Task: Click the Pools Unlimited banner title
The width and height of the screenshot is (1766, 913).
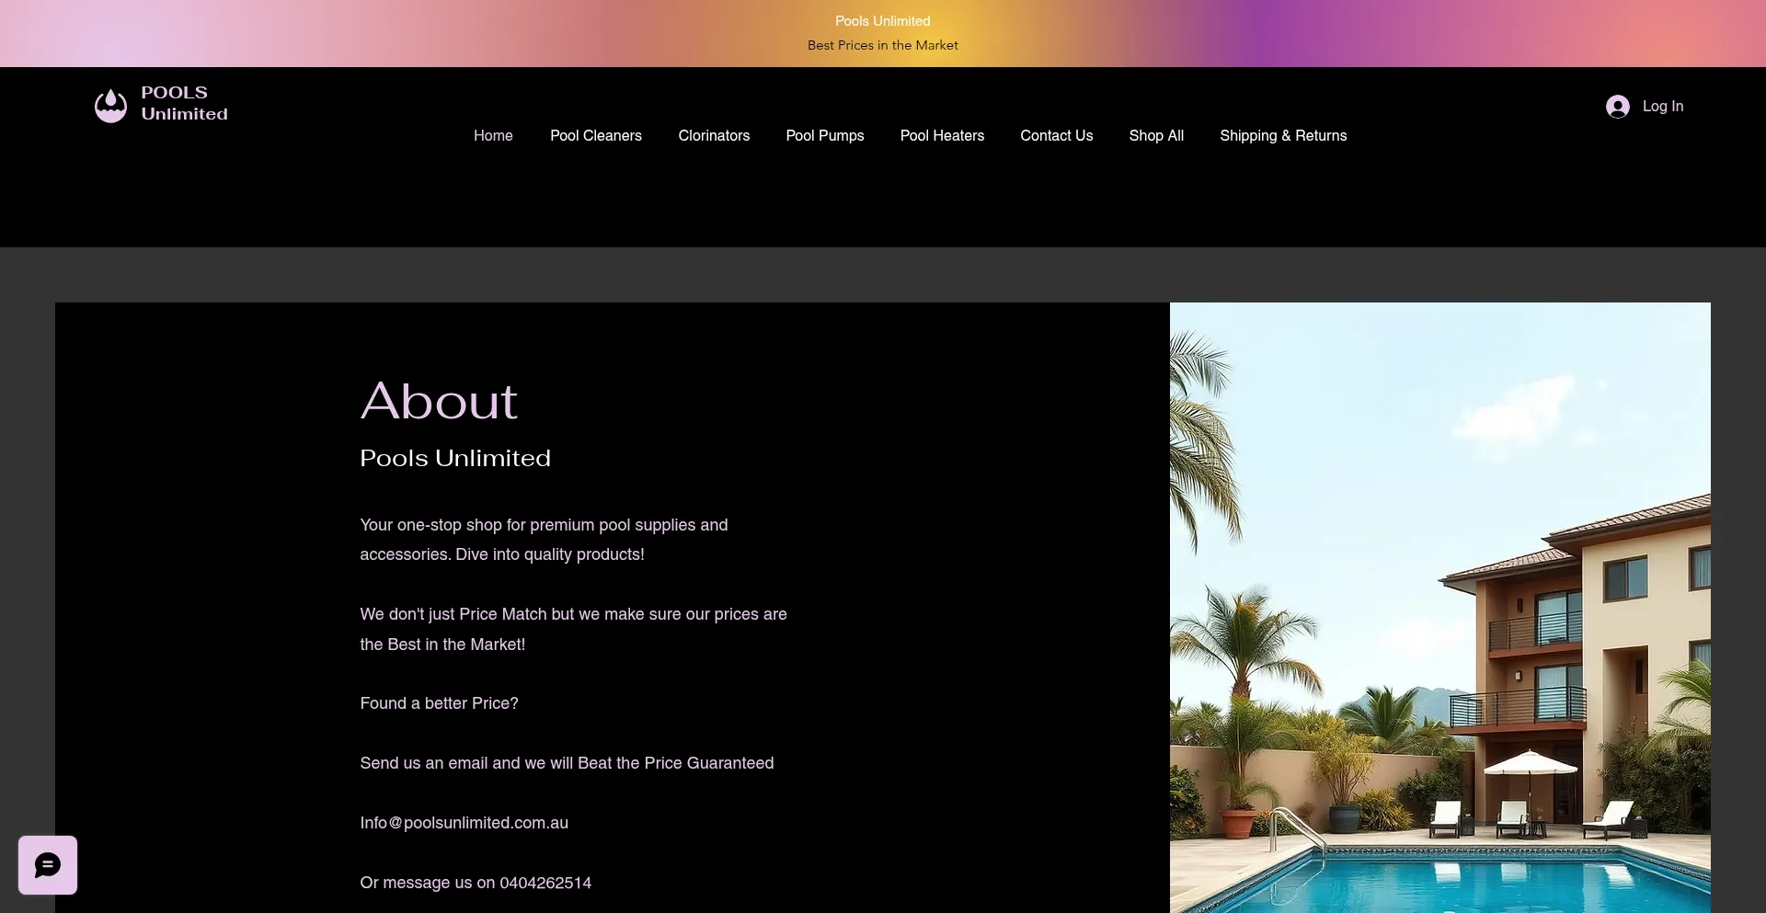Action: coord(882,21)
